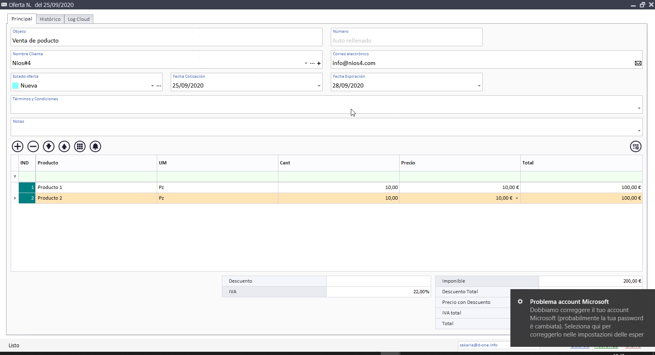The width and height of the screenshot is (655, 355).
Task: Click the remove row minus icon
Action: click(x=33, y=146)
